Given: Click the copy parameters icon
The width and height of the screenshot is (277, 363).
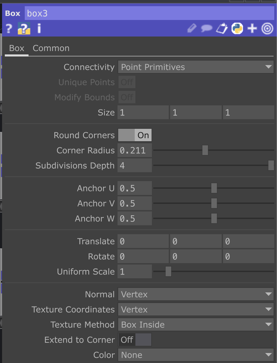Looking at the screenshot, I should click(222, 29).
